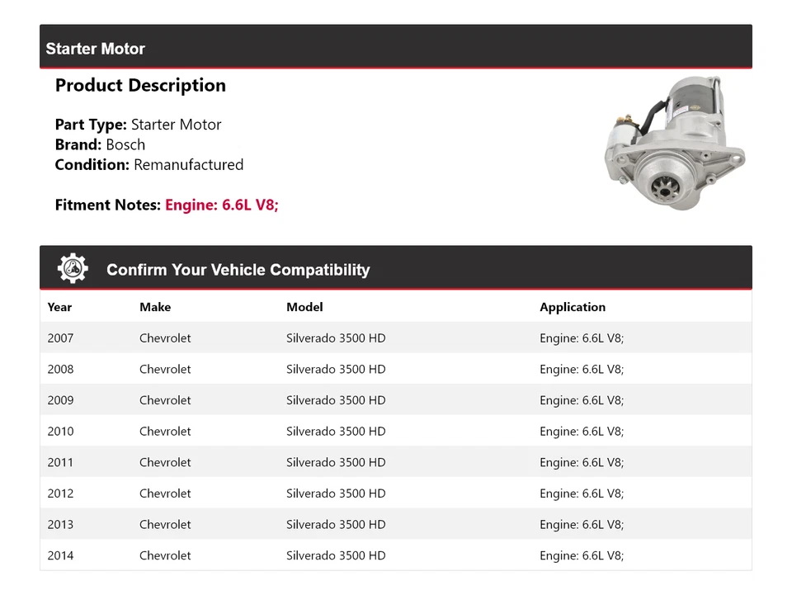This screenshot has width=792, height=595.
Task: Select the Starter Motor title bar
Action: point(96,49)
